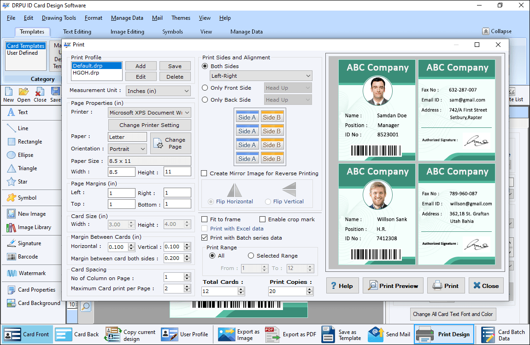Screen dimensions: 530x345
Task: Select Both Sides radio option
Action: (x=205, y=66)
